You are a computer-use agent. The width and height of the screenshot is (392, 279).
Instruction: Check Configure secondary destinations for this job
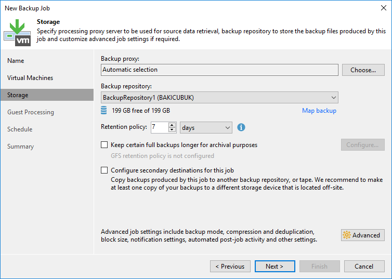click(x=104, y=170)
